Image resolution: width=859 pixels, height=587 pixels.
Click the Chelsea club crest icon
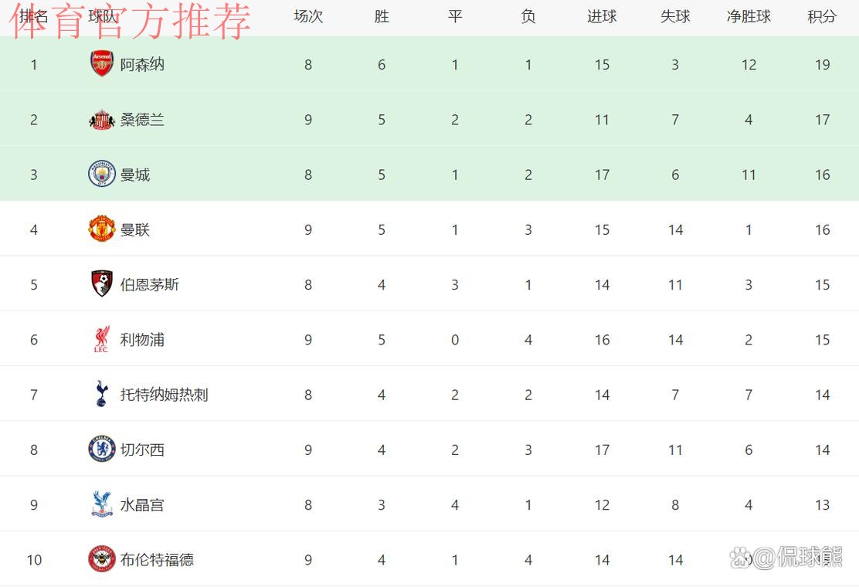[101, 450]
